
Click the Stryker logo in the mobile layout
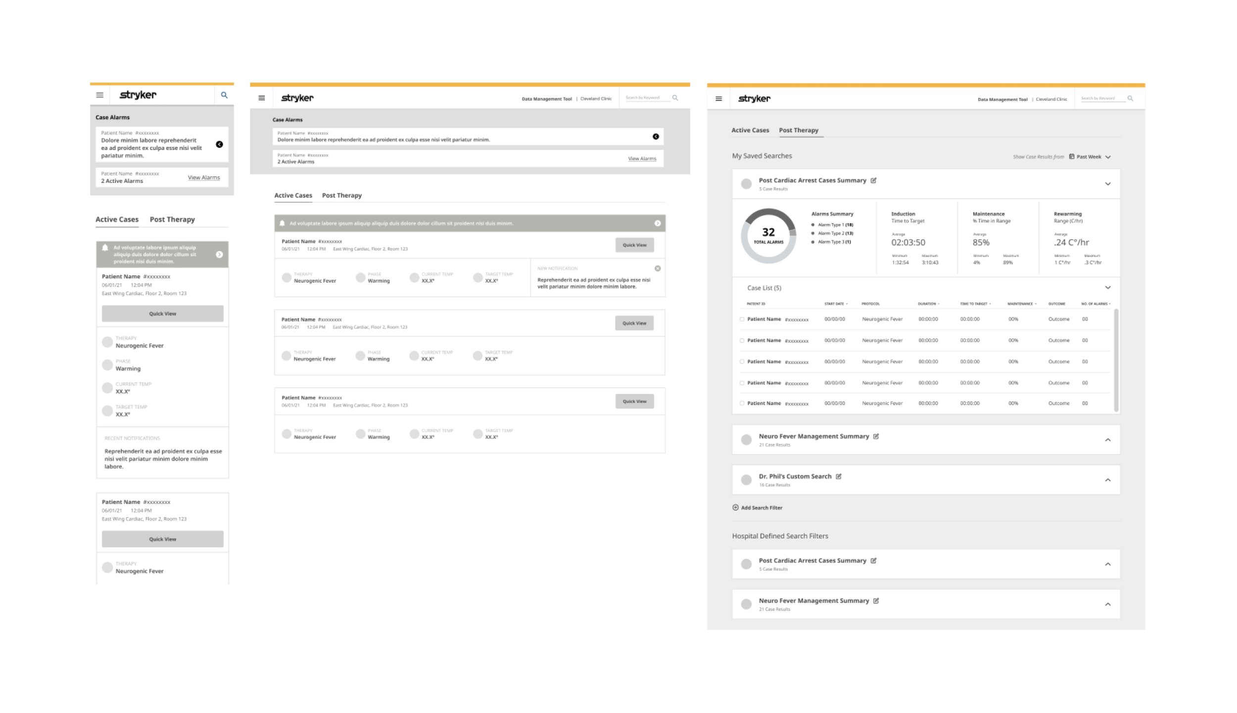point(138,94)
